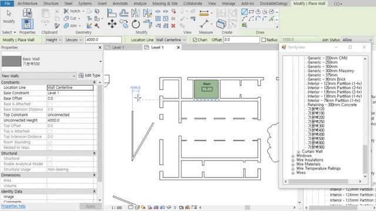This screenshot has width=376, height=211.
Task: Toggle the Structural checkbox in Properties
Action: (x=50, y=159)
